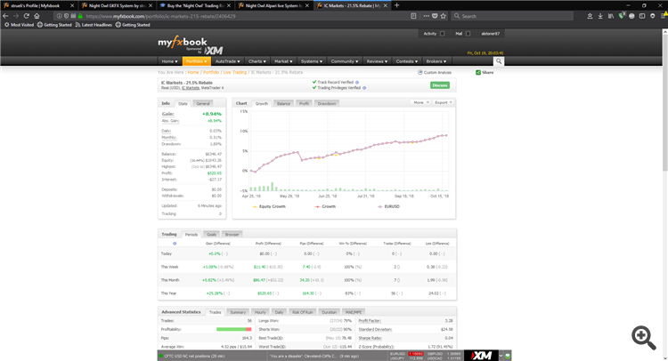Click the magnifier zoom-in overlay icon
This screenshot has height=361, width=668.
pyautogui.click(x=644, y=338)
